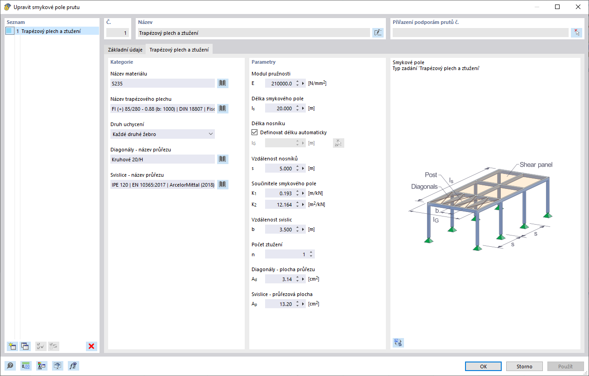Copy the selected shear panel in Seznam
This screenshot has height=376, width=589.
pos(25,346)
